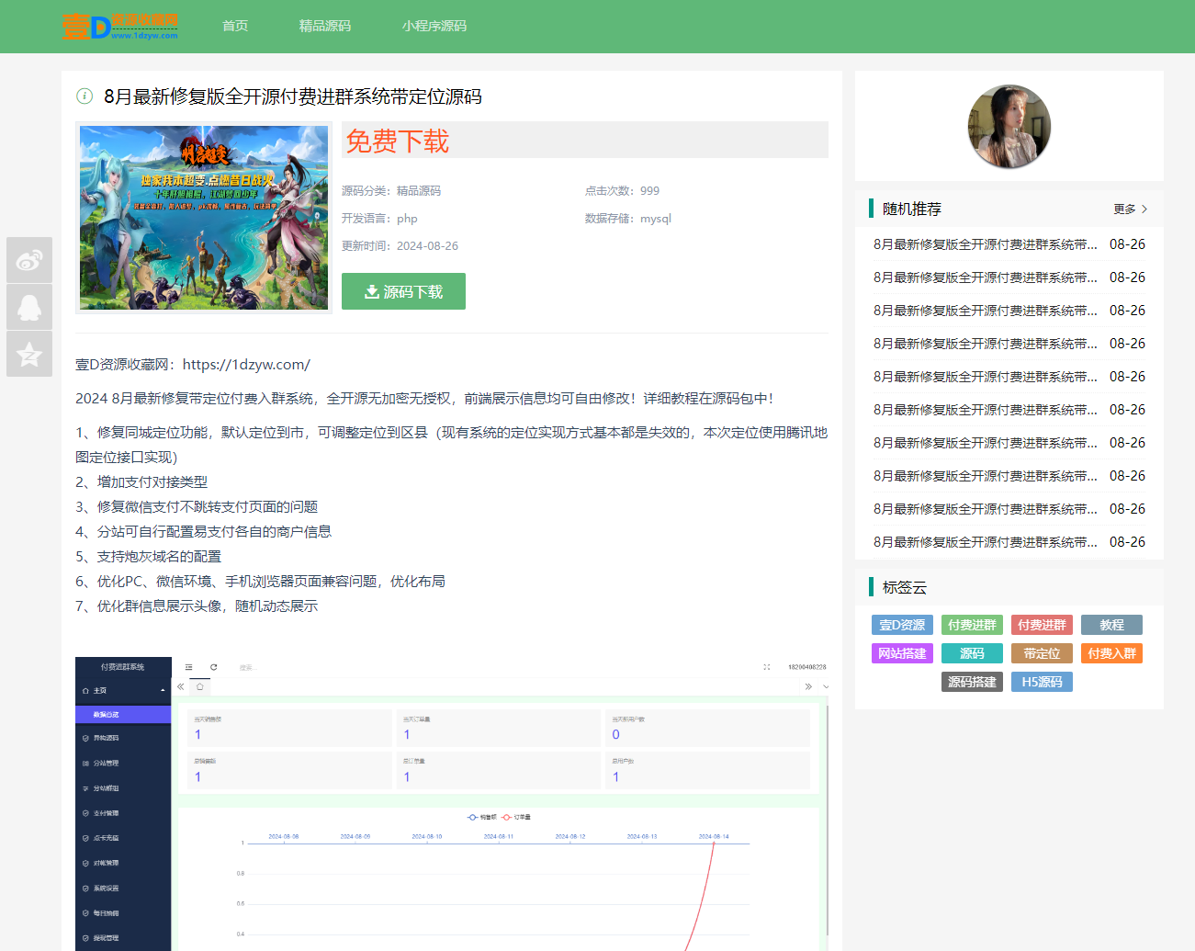Screen dimensions: 1195x951
Task: Click the green 源码下载 download button
Action: (x=403, y=290)
